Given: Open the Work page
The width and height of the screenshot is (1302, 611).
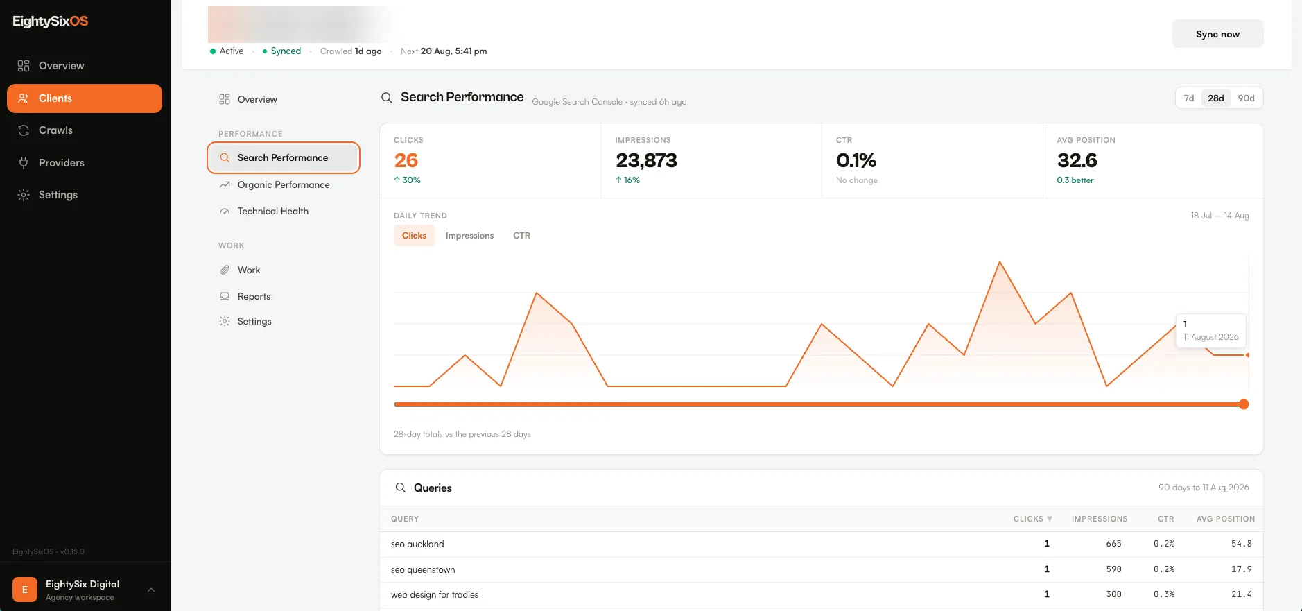Looking at the screenshot, I should 284,270.
